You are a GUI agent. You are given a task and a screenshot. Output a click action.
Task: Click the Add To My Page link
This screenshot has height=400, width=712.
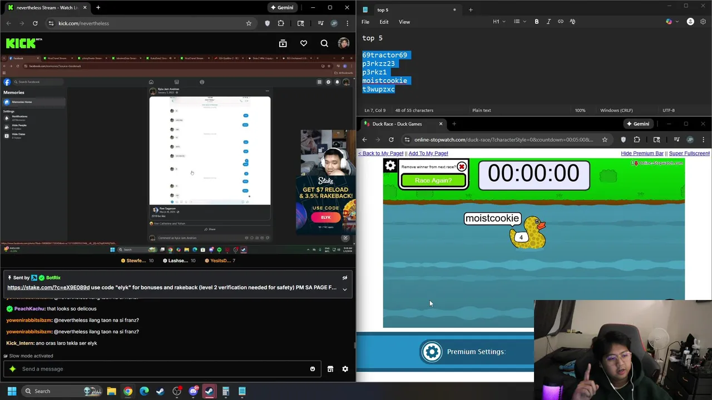click(428, 153)
